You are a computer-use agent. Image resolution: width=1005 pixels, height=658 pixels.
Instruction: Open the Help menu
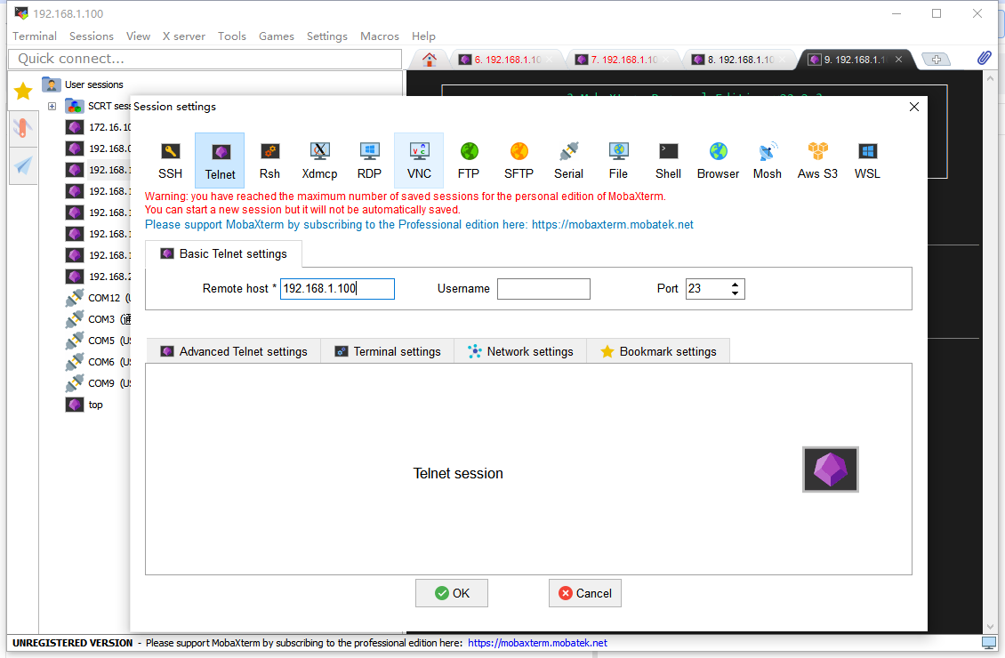(423, 36)
